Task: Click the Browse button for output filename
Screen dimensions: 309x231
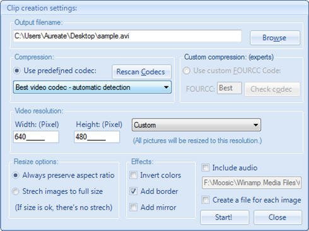Action: point(275,38)
